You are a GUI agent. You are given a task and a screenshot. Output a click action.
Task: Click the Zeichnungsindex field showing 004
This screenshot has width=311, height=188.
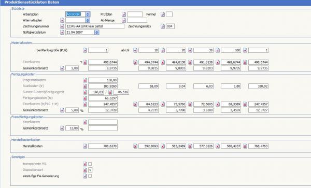[170, 26]
